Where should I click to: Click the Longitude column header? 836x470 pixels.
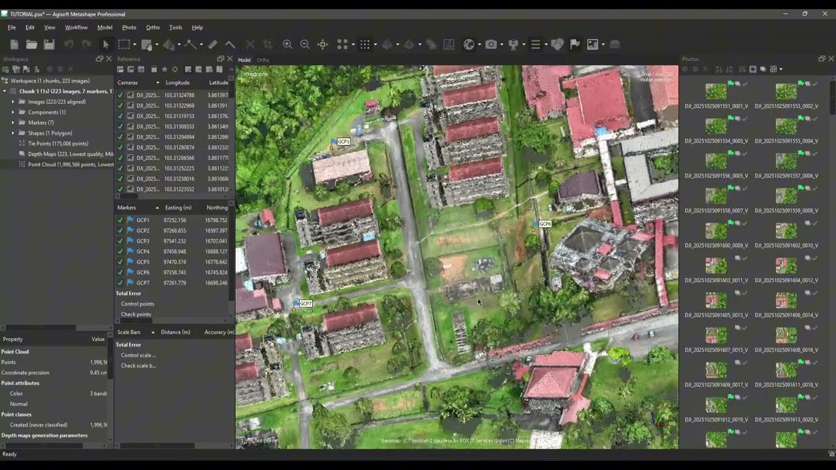(x=178, y=83)
